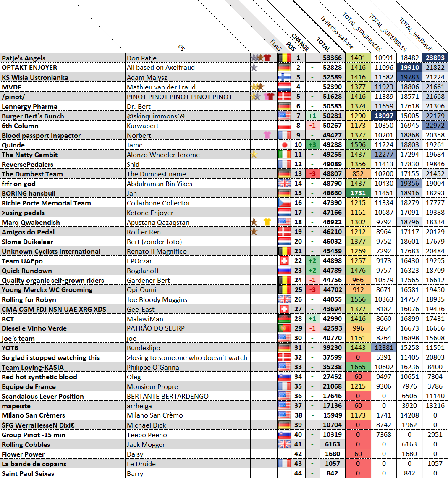Click the dark green 1731 cell for BORING hansbull
Image resolution: width=448 pixels, height=478 pixels.
[x=358, y=193]
